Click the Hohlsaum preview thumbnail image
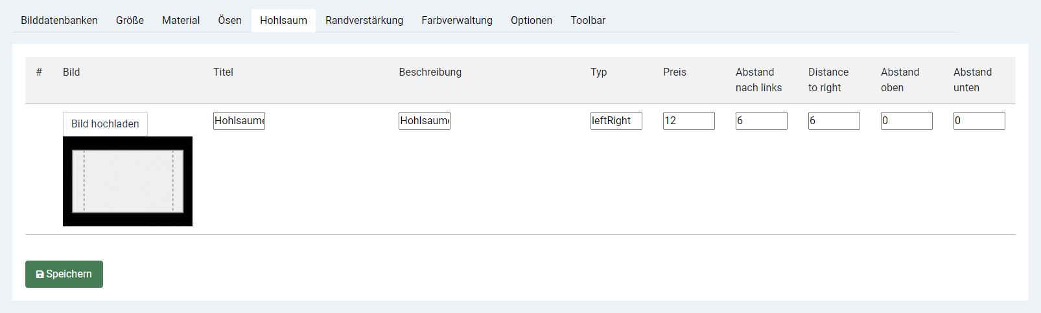 click(128, 181)
